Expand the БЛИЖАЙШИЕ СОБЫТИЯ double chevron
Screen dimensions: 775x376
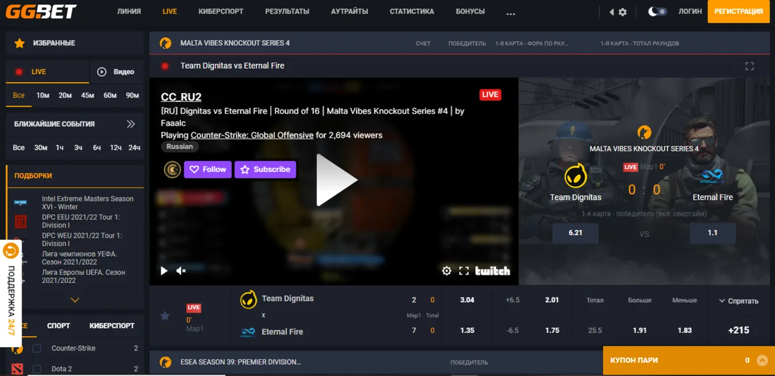click(130, 124)
